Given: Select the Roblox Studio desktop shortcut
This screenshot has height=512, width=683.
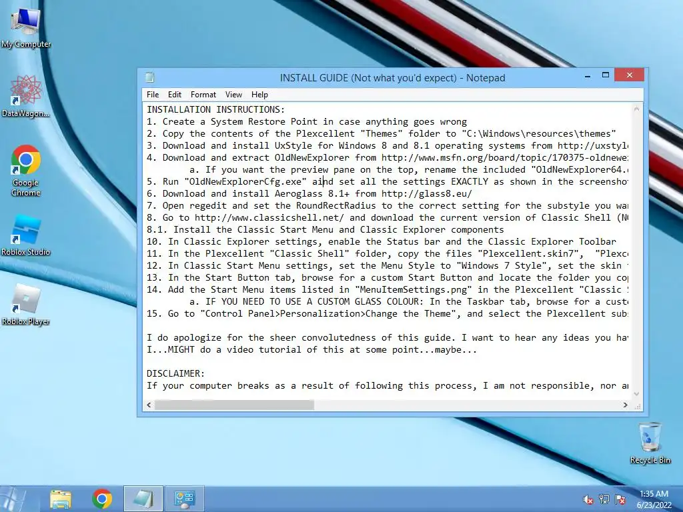Looking at the screenshot, I should pos(26,235).
